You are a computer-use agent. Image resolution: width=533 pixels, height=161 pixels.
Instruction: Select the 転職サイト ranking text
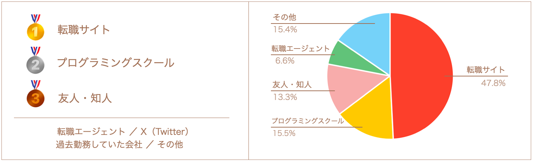[84, 30]
